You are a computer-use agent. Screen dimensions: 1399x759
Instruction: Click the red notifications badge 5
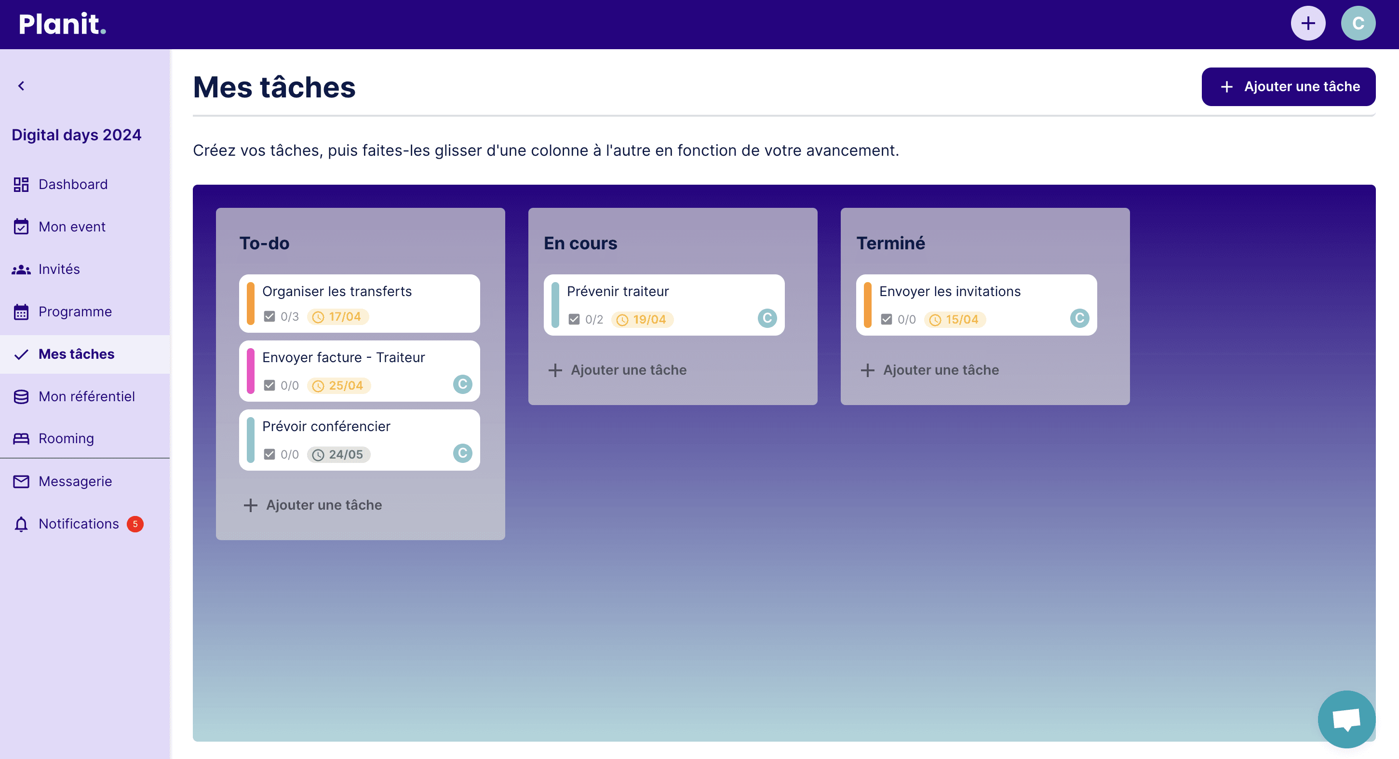[x=135, y=524]
